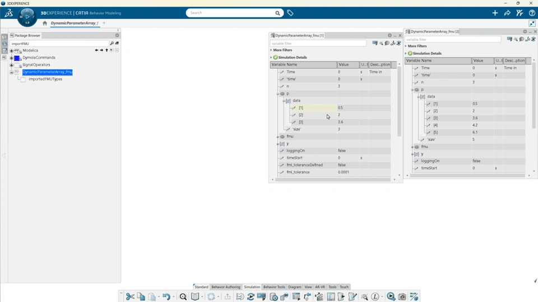Click the Package Browser gear settings icon
Screen dimensions: 538x302
(x=117, y=35)
